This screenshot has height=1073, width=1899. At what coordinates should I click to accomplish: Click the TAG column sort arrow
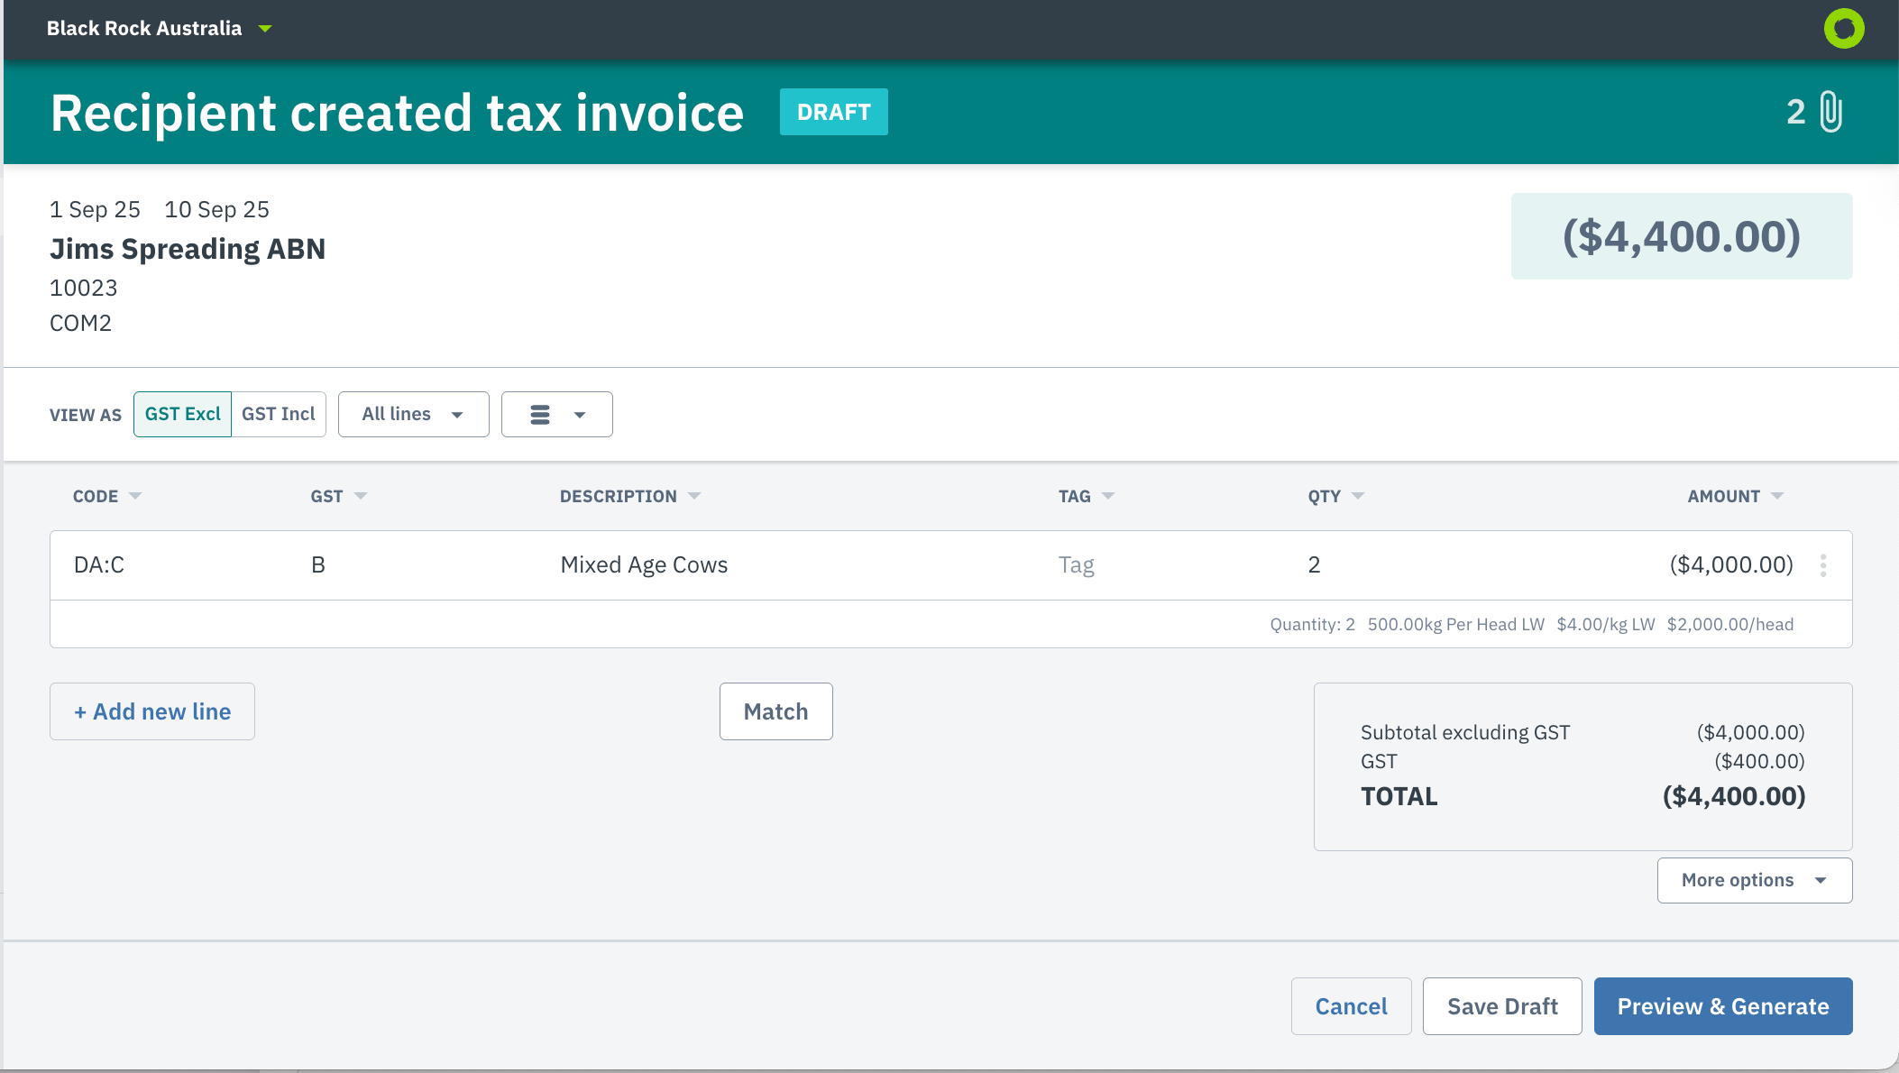click(1108, 497)
